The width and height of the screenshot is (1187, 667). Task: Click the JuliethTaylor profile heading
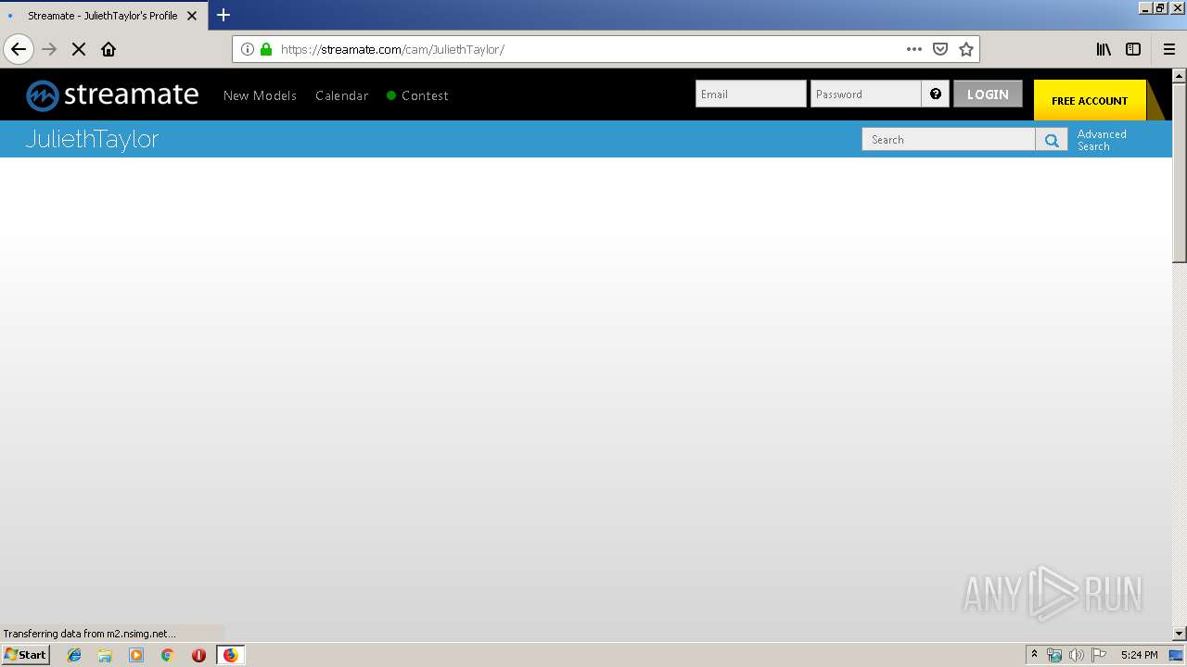[92, 139]
